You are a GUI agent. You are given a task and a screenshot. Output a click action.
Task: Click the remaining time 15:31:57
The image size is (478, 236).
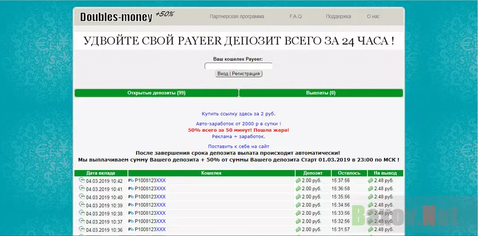(x=341, y=230)
